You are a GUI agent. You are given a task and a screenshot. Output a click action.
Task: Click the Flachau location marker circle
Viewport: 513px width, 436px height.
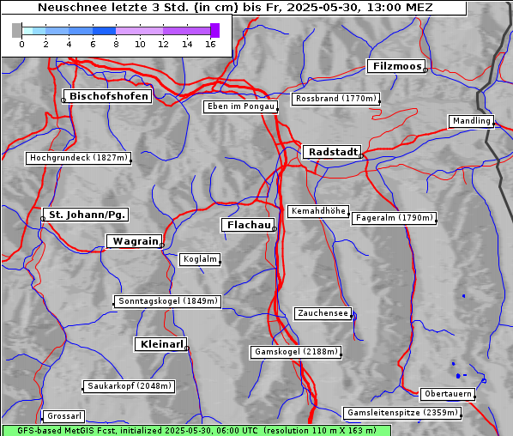click(x=275, y=229)
